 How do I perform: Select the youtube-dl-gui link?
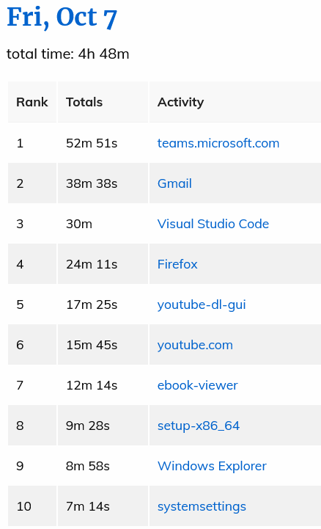point(202,304)
